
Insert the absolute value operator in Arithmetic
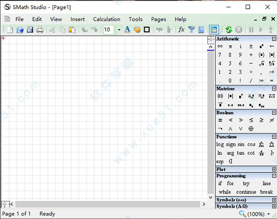pos(272,55)
